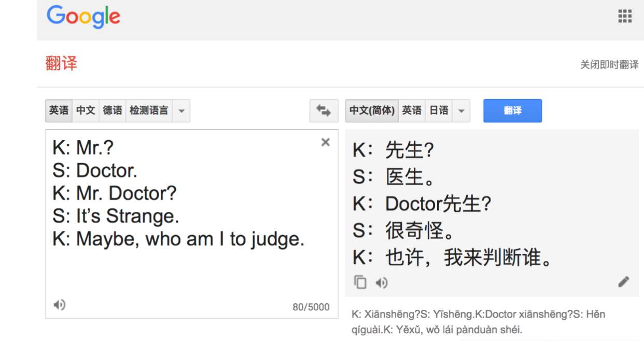Switch source language to 德语
Image resolution: width=644 pixels, height=342 pixels.
coord(113,111)
